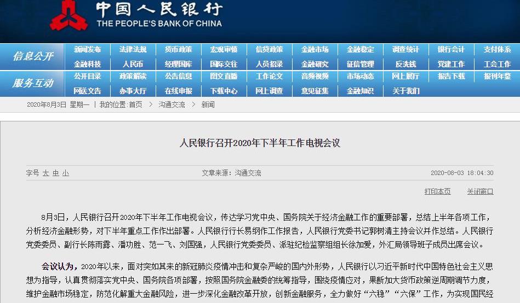This screenshot has height=303, width=520.
Task: Open the 新闻发布 navigation item
Action: click(x=87, y=50)
